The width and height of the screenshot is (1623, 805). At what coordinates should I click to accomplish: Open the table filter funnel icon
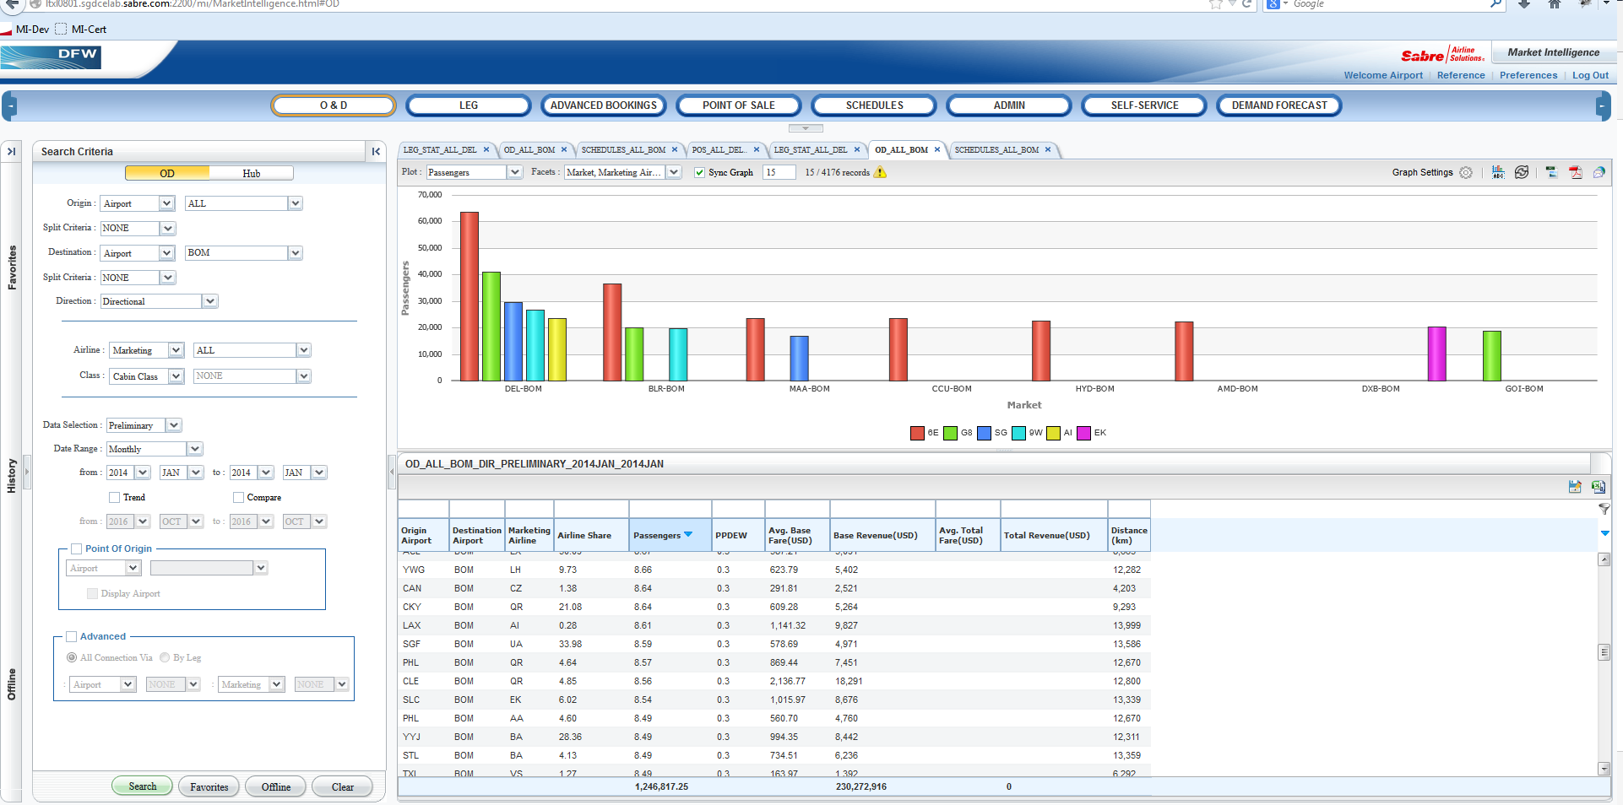(x=1604, y=509)
